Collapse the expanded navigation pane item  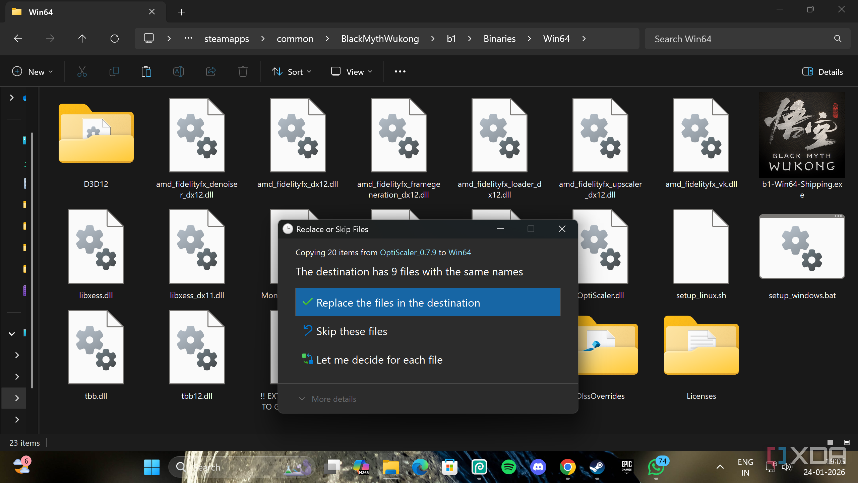coord(12,333)
